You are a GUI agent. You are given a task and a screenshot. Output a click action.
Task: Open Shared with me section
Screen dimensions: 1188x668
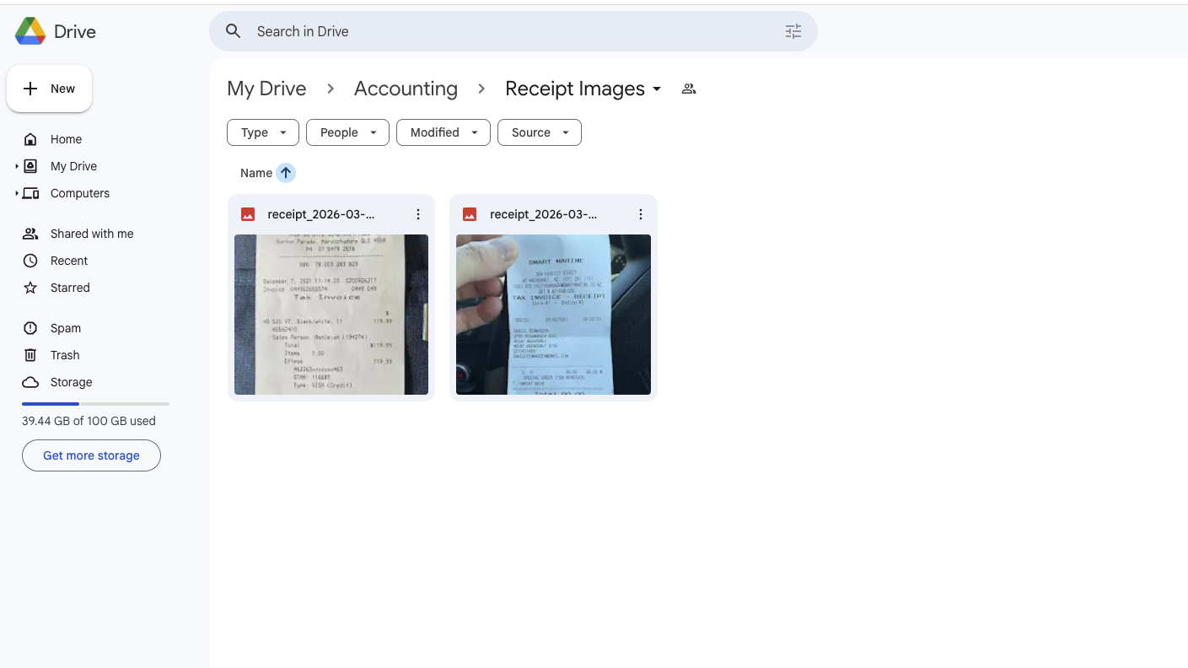[x=91, y=234]
